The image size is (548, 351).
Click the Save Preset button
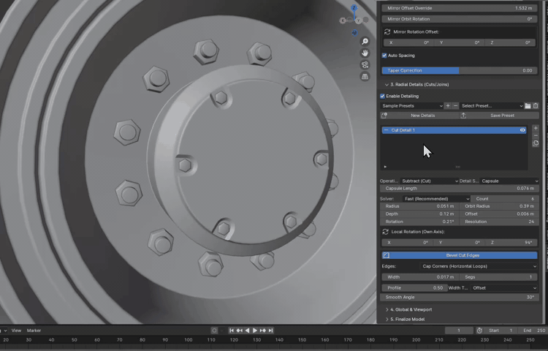coord(499,116)
